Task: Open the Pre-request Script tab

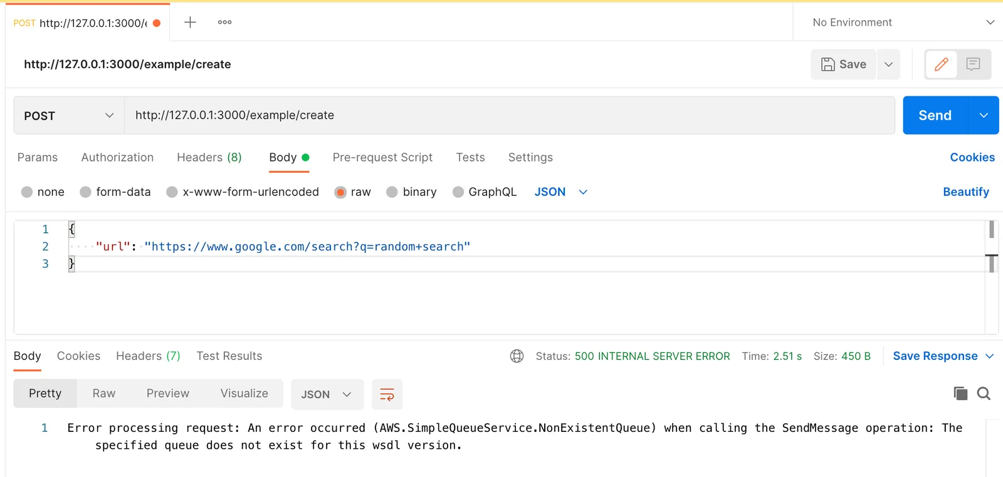Action: click(382, 158)
